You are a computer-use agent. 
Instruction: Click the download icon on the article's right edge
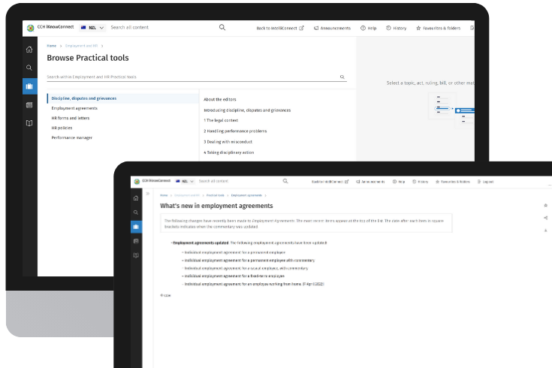(545, 230)
